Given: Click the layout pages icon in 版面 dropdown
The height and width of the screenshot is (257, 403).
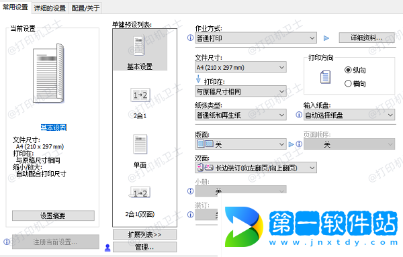Looking at the screenshot, I should [x=205, y=144].
